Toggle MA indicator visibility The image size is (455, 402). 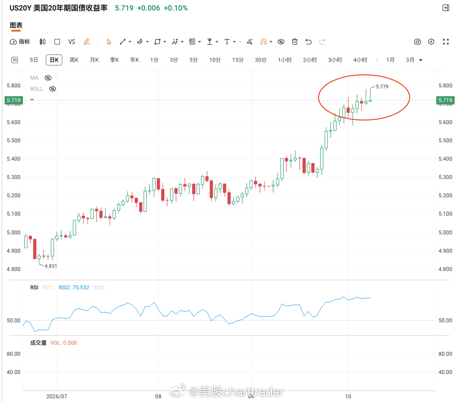[x=48, y=78]
